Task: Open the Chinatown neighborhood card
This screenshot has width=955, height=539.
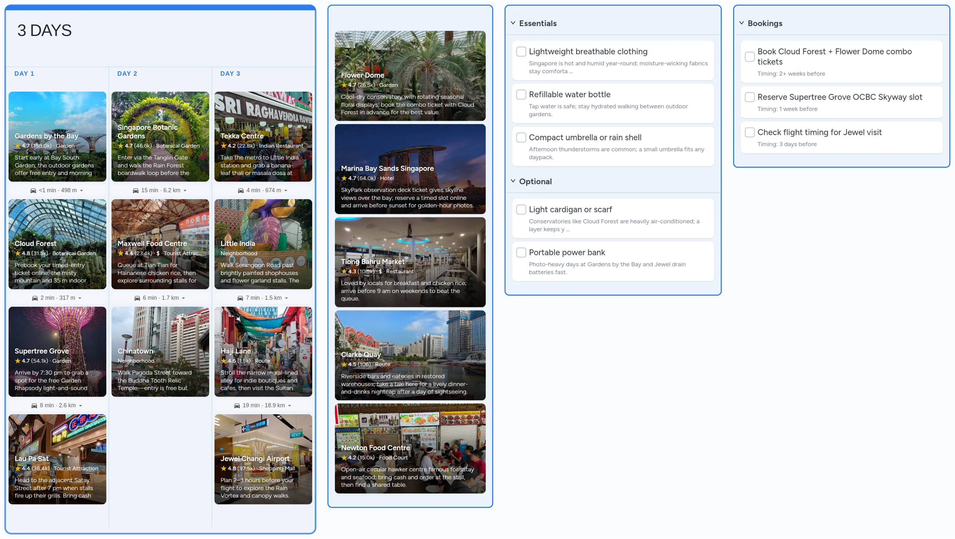Action: (x=160, y=352)
